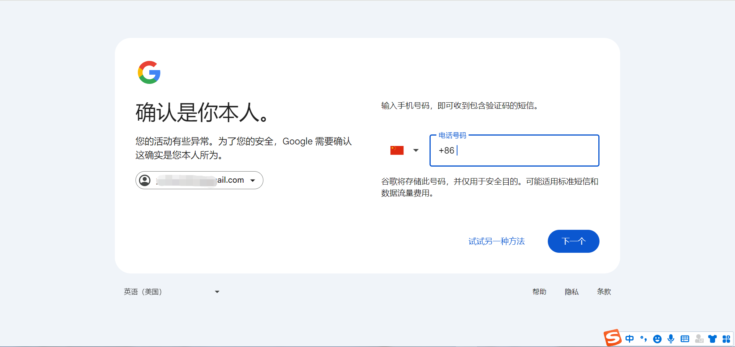Toggle the 中 Chinese/English input mode

629,339
